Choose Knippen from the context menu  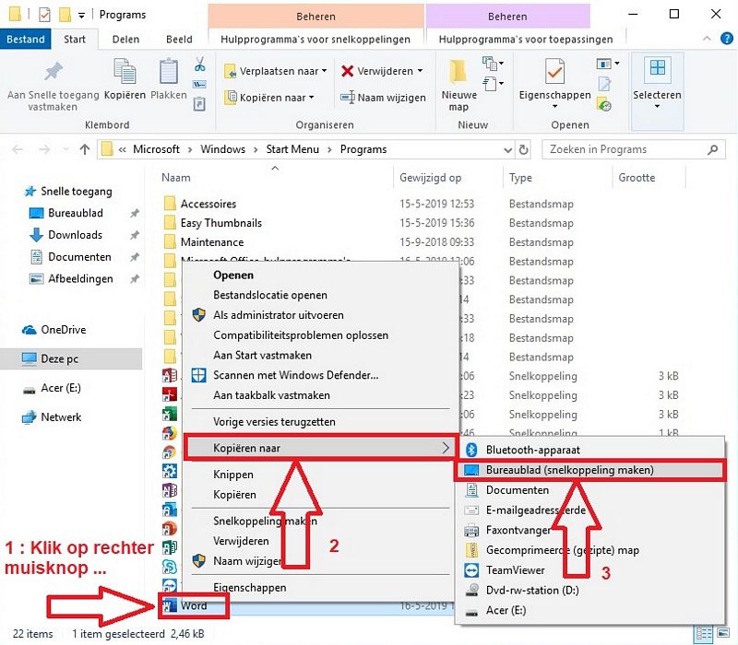[321, 475]
